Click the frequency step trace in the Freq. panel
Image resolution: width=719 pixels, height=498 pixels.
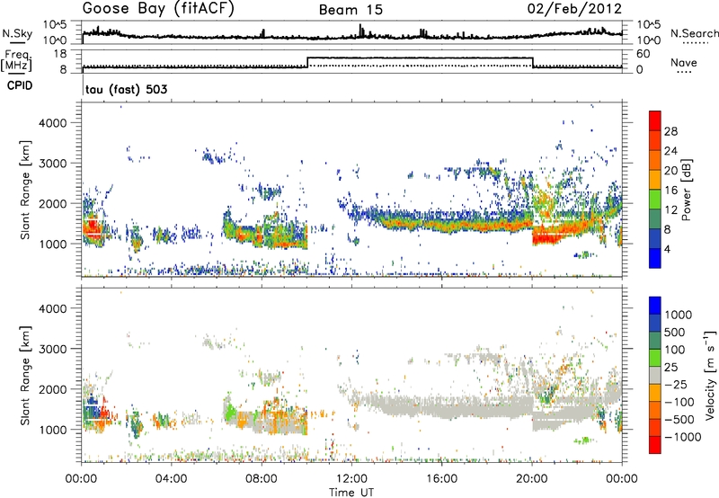point(420,58)
